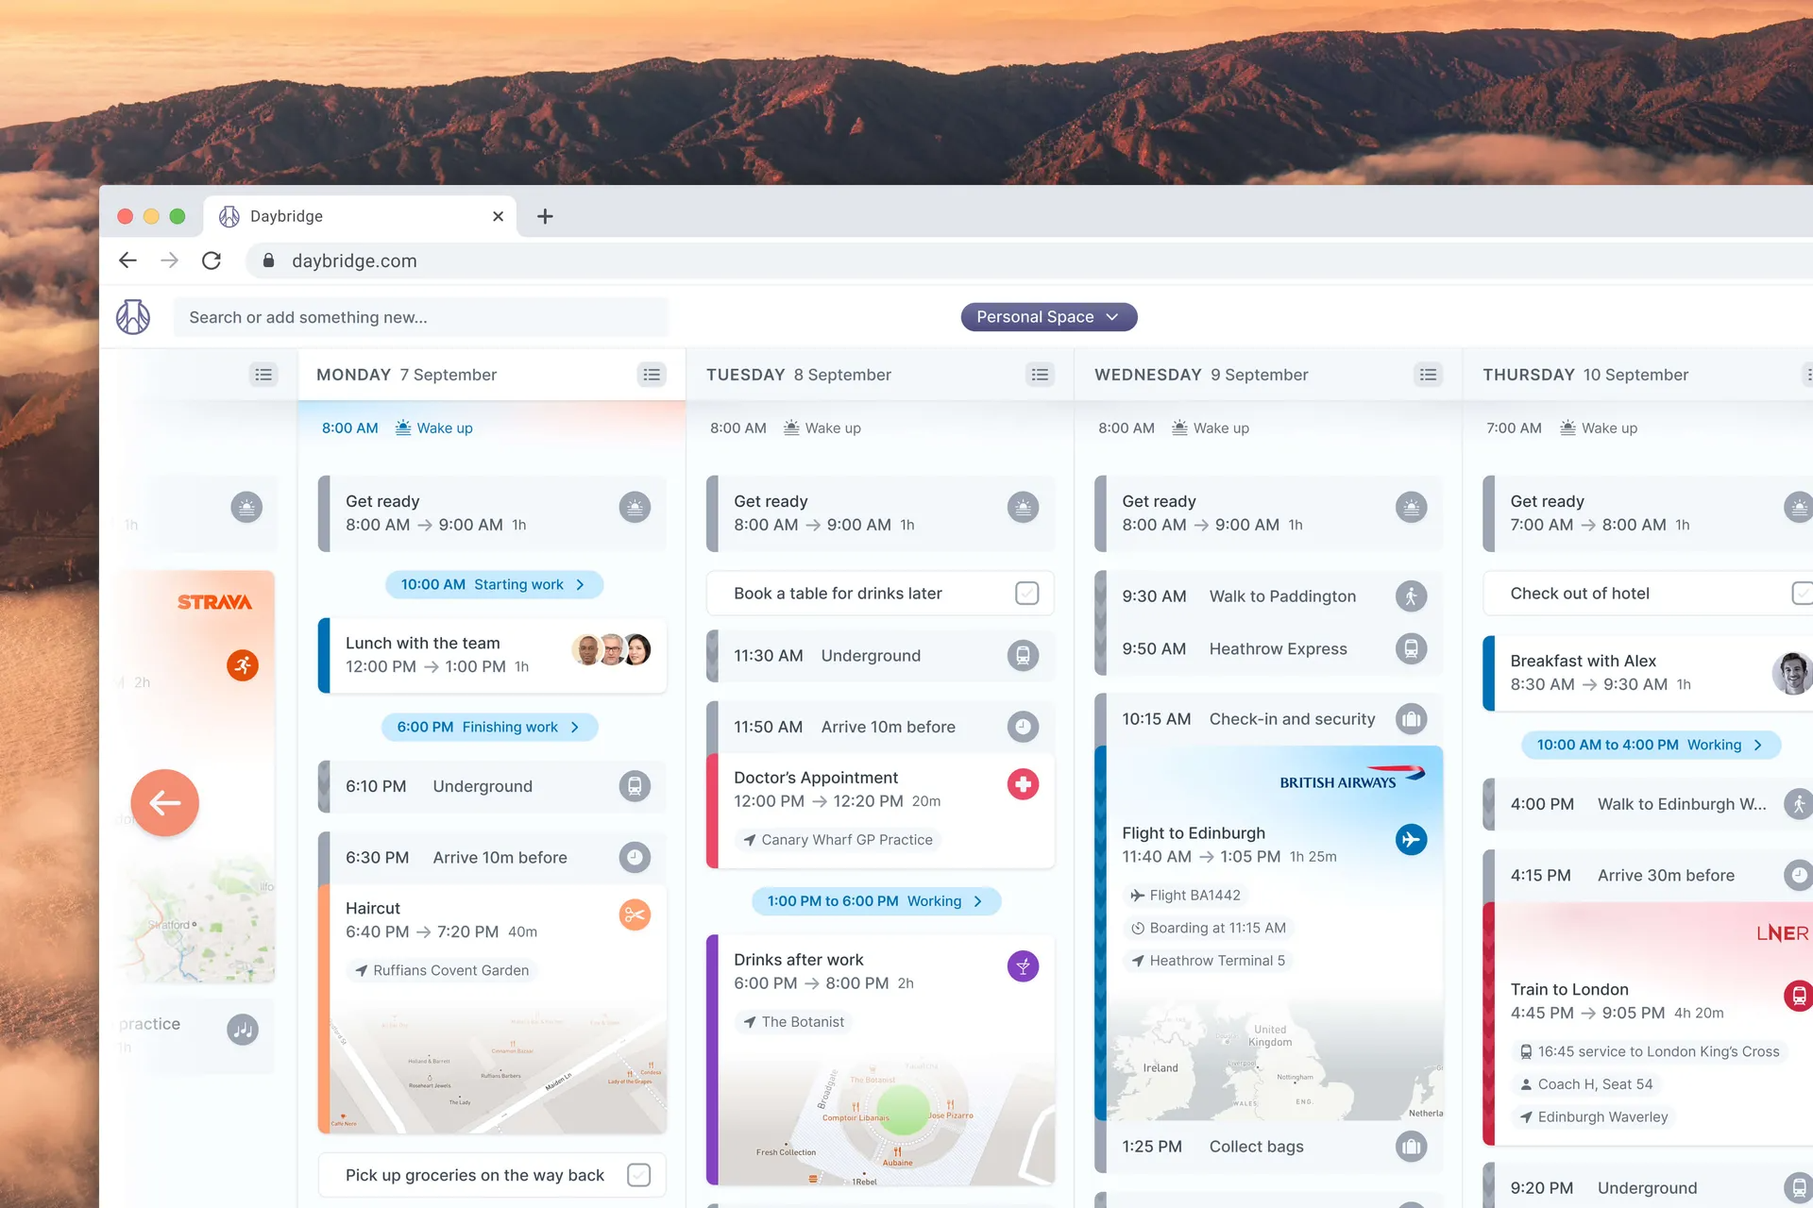Click the cocktail icon on Drinks after work

point(1023,965)
